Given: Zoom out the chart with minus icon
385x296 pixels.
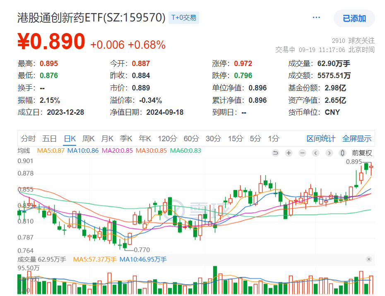Looking at the screenshot, I should click(x=302, y=153).
